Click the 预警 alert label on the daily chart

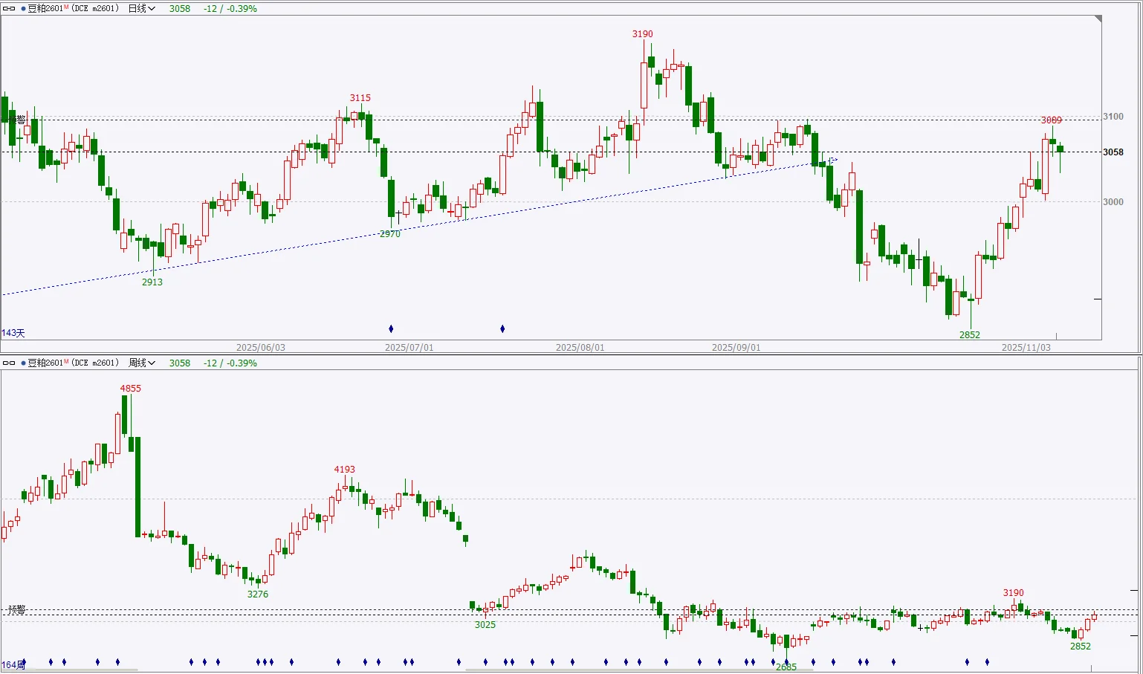tap(16, 120)
